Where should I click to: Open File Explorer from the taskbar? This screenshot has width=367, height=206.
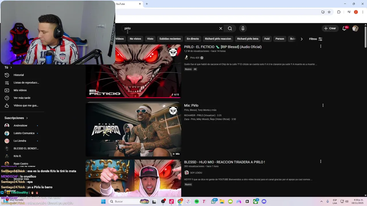tap(222, 201)
